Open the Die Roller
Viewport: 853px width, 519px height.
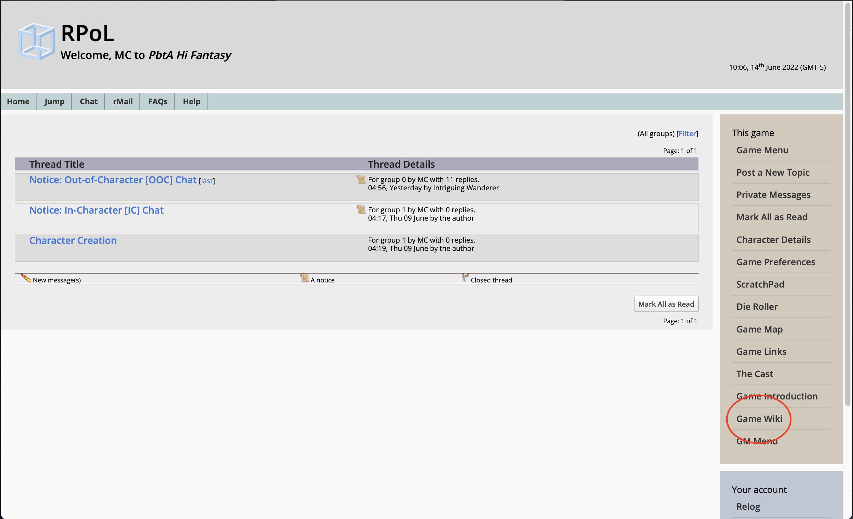tap(757, 307)
